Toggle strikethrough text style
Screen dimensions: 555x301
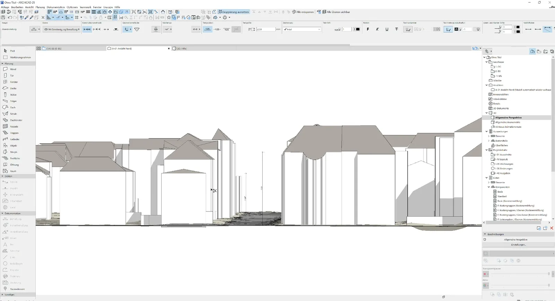pos(396,29)
